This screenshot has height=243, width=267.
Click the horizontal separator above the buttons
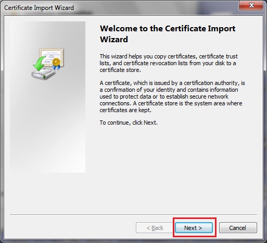pyautogui.click(x=133, y=214)
